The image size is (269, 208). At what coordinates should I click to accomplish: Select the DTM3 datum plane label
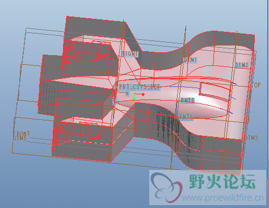click(251, 138)
